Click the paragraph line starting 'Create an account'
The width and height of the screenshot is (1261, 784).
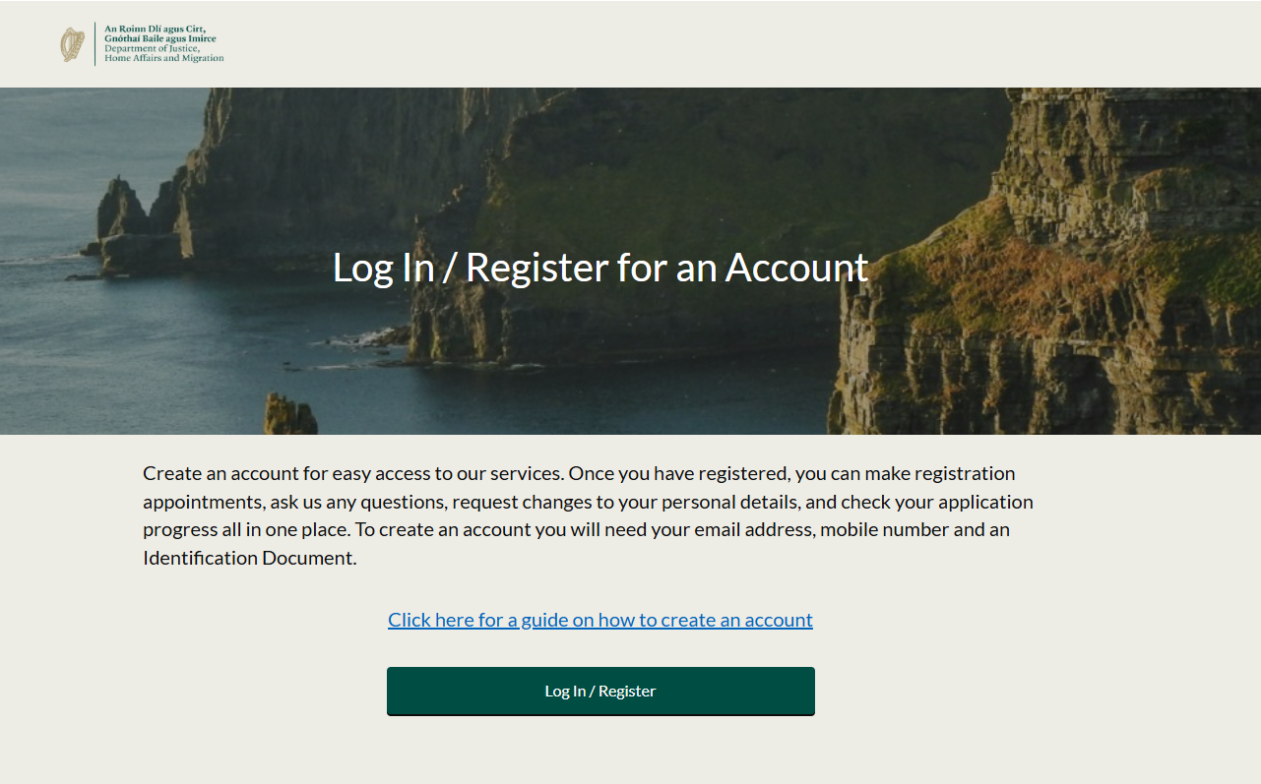[579, 473]
